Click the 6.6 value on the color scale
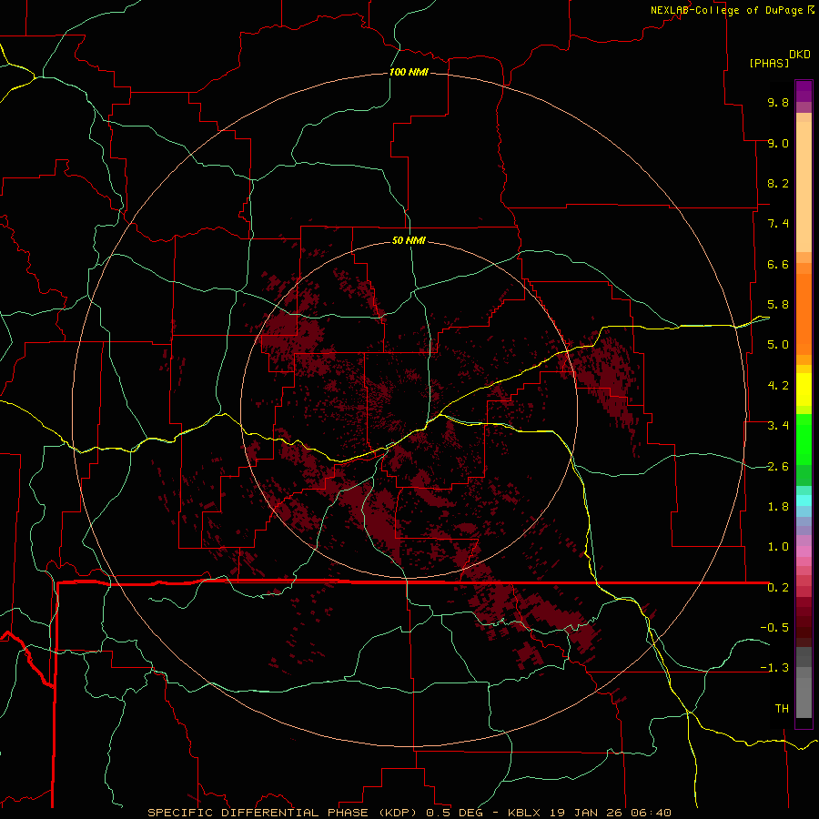 click(x=778, y=264)
